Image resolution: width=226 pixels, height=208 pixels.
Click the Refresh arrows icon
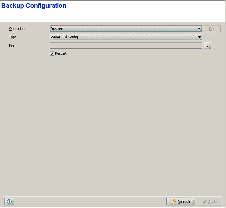[x=174, y=202]
